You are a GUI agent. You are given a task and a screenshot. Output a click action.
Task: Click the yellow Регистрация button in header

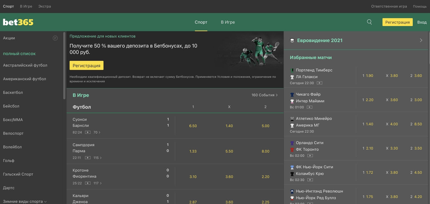pos(397,22)
